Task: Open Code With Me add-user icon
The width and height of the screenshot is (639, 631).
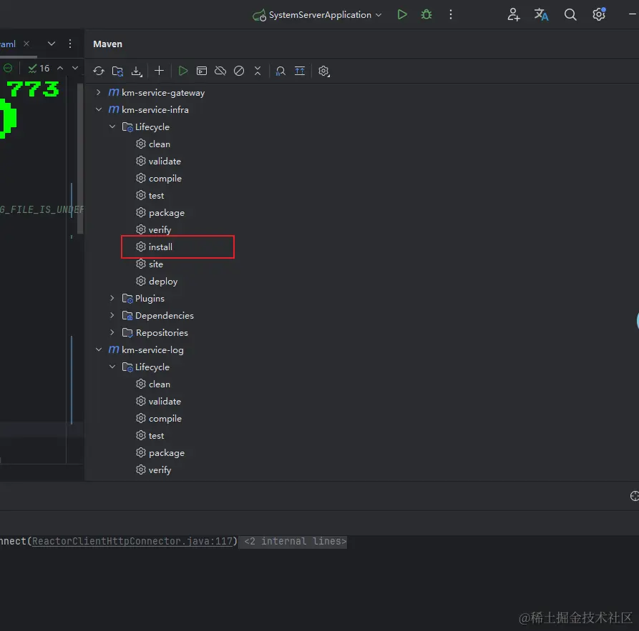Action: point(514,15)
